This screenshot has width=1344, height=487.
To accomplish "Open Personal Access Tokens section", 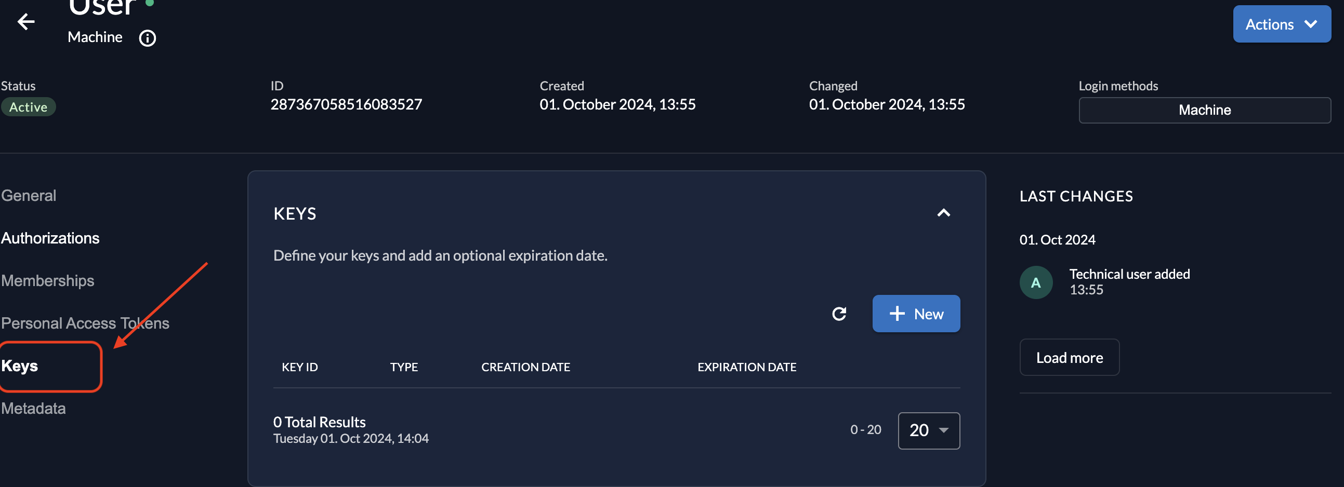I will 85,323.
